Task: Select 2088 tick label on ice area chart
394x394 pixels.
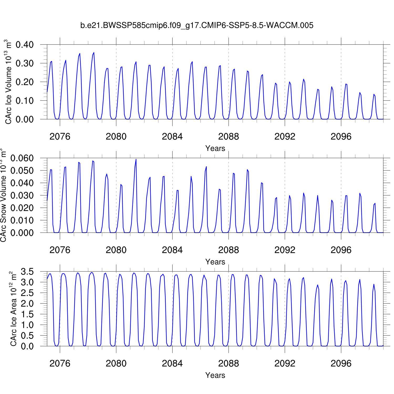Action: click(x=229, y=364)
